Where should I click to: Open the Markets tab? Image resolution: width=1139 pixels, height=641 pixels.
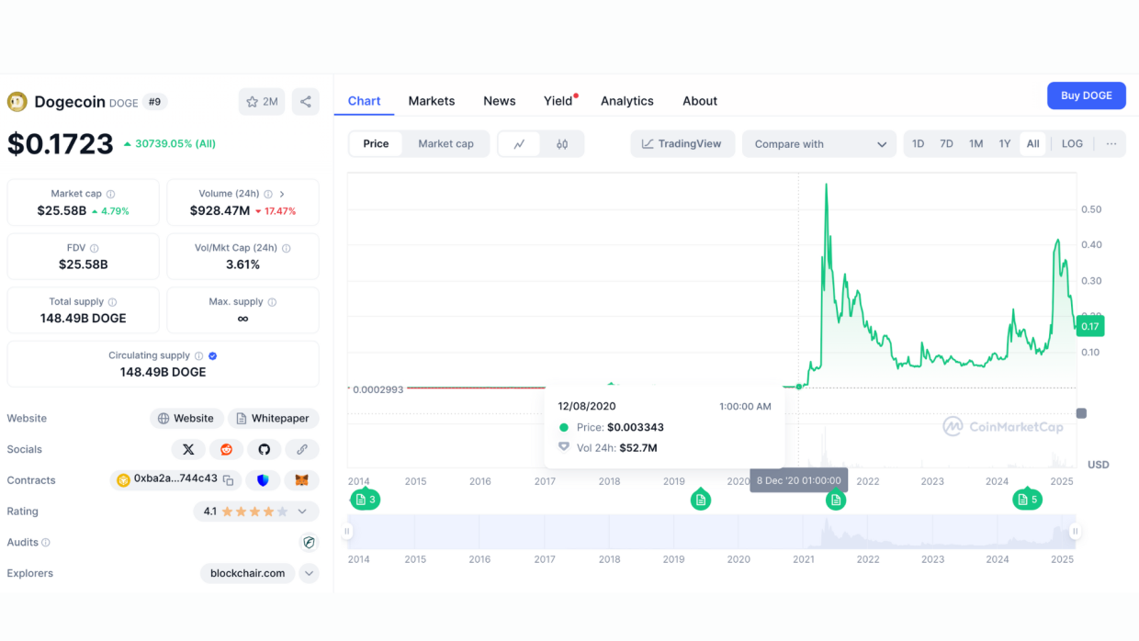point(432,101)
